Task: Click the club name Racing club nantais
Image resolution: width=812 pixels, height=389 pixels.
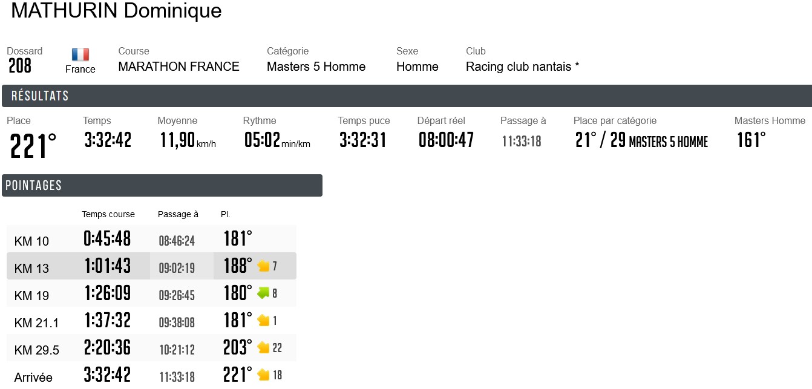Action: point(522,67)
